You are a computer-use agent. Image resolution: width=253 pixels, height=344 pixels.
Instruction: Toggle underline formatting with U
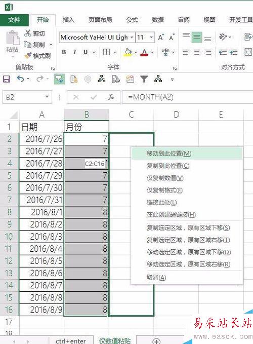86,52
